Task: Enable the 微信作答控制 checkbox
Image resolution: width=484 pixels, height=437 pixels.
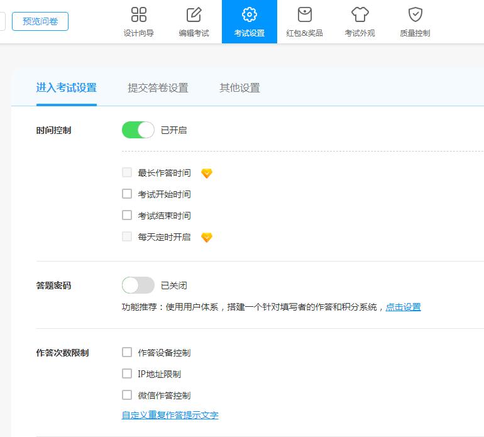Action: coord(127,395)
